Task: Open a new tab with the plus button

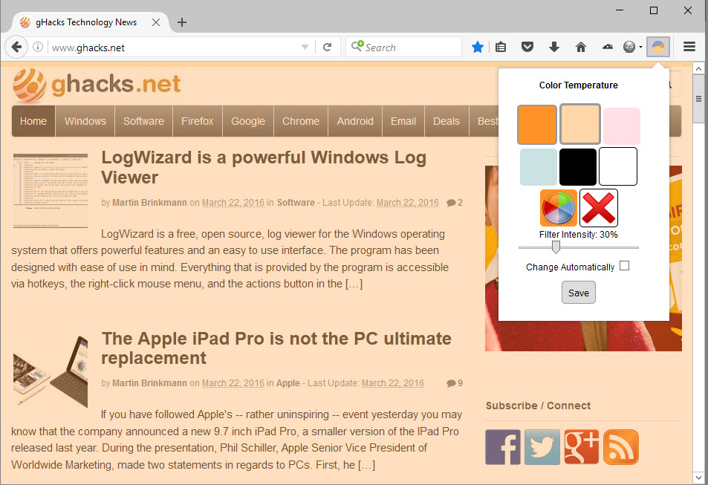Action: pos(182,22)
